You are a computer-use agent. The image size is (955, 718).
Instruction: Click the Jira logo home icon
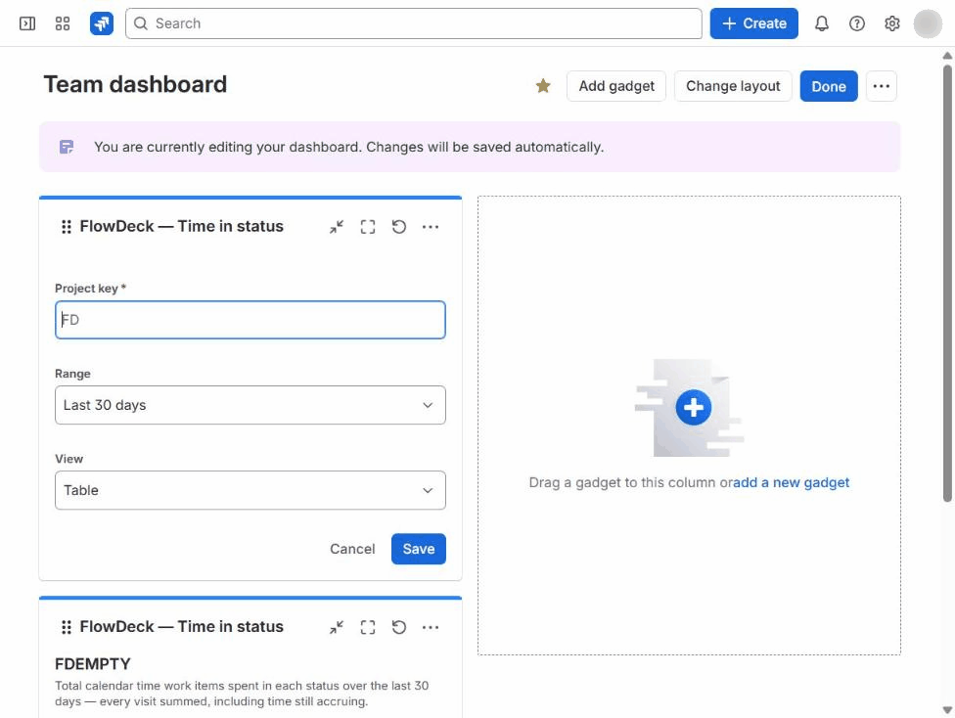click(102, 23)
